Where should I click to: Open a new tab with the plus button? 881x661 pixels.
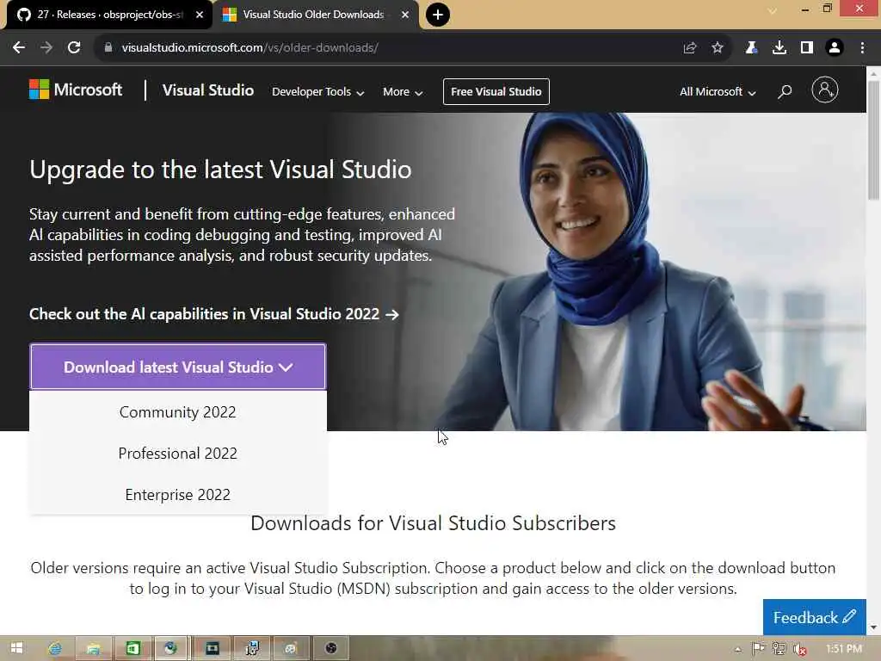pos(438,15)
